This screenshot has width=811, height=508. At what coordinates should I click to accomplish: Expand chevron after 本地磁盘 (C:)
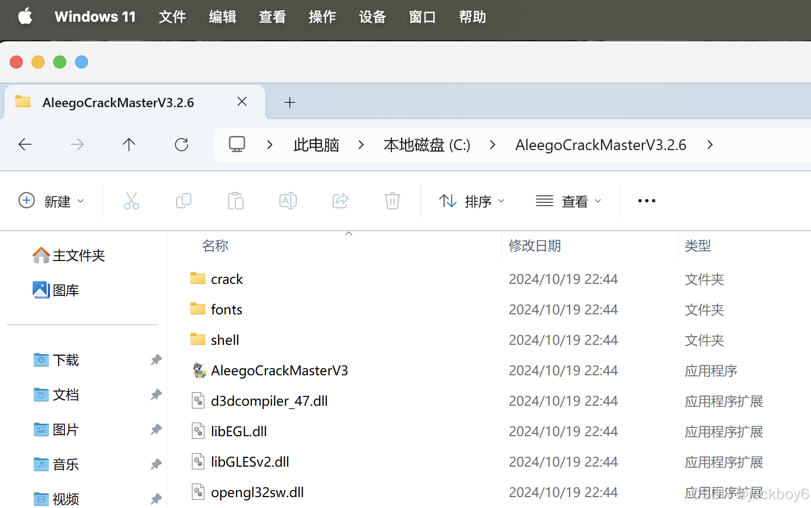click(492, 145)
